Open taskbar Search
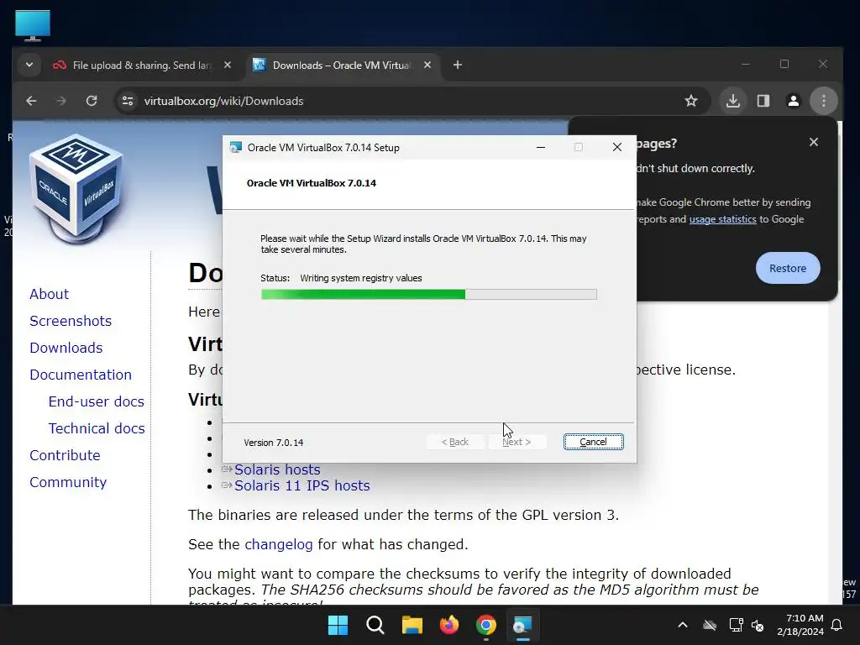 pyautogui.click(x=375, y=625)
